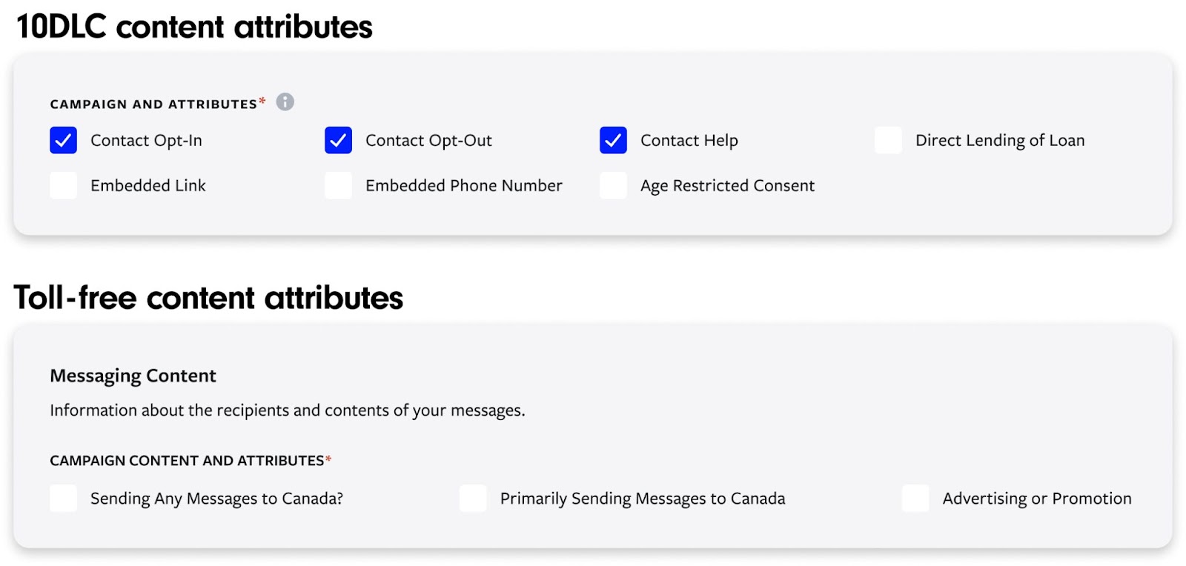Click the Messaging Content section title

[132, 376]
